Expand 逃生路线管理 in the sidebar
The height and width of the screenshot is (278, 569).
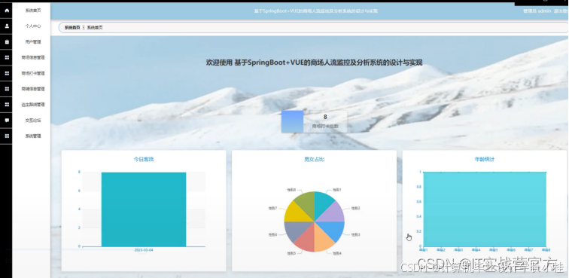coord(33,105)
